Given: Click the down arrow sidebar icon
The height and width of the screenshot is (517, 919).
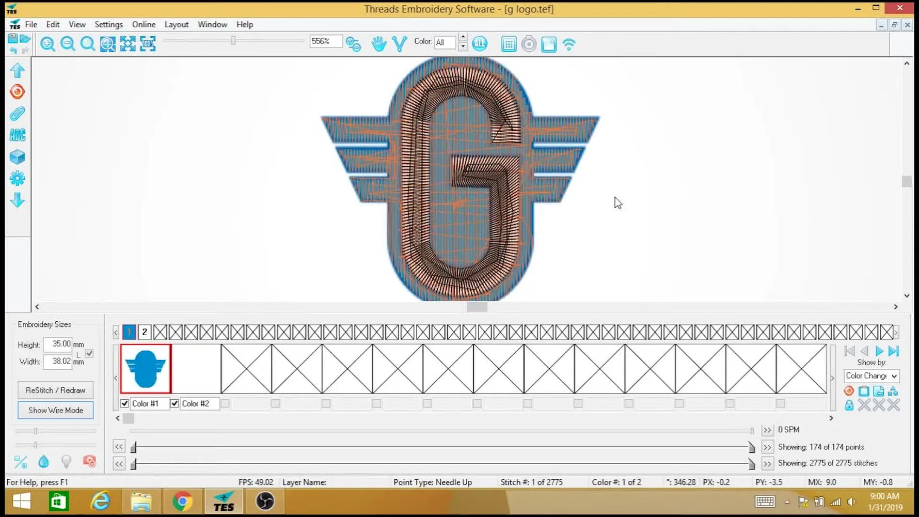Looking at the screenshot, I should pyautogui.click(x=18, y=200).
